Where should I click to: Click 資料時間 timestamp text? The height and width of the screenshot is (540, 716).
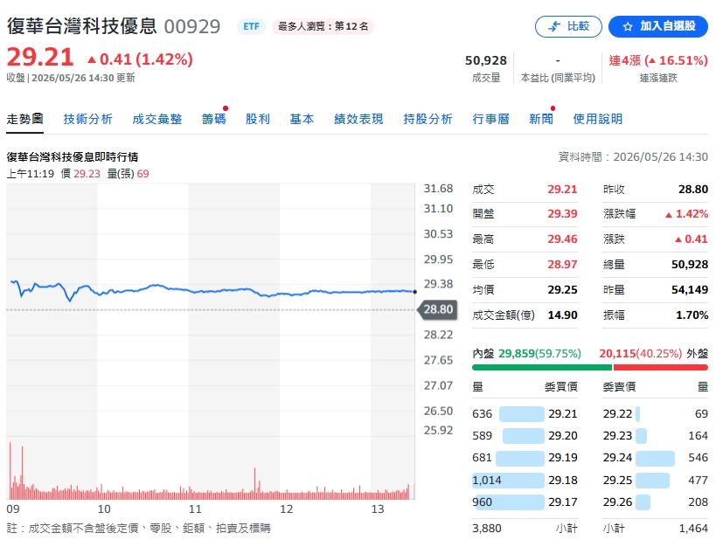(633, 157)
